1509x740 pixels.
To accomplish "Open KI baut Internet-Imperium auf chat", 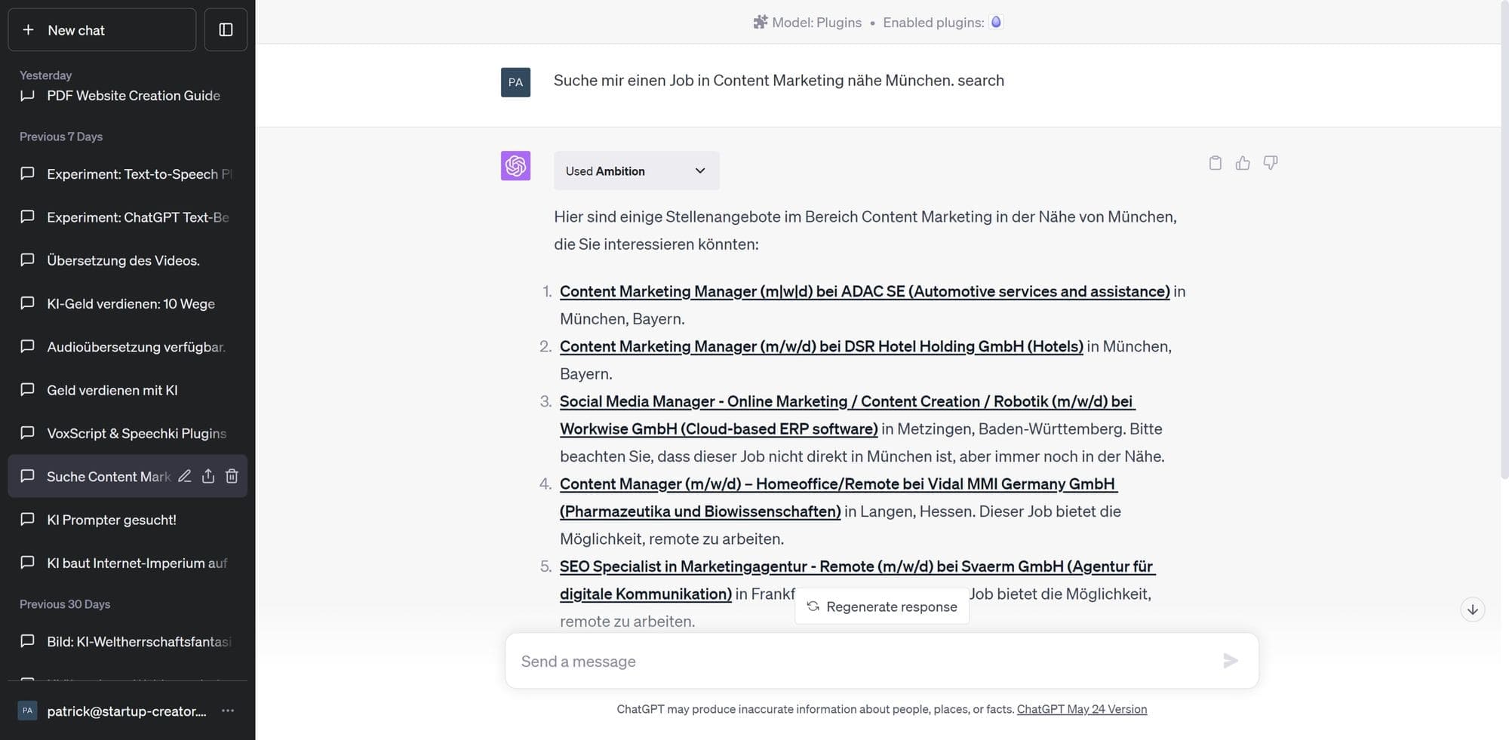I will (128, 563).
